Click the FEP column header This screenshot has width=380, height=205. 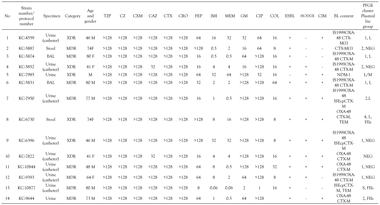pyautogui.click(x=198, y=16)
